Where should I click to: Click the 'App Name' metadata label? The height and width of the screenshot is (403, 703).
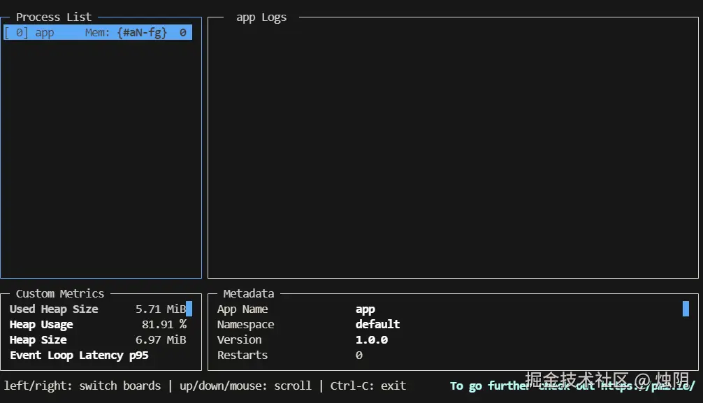(x=242, y=309)
